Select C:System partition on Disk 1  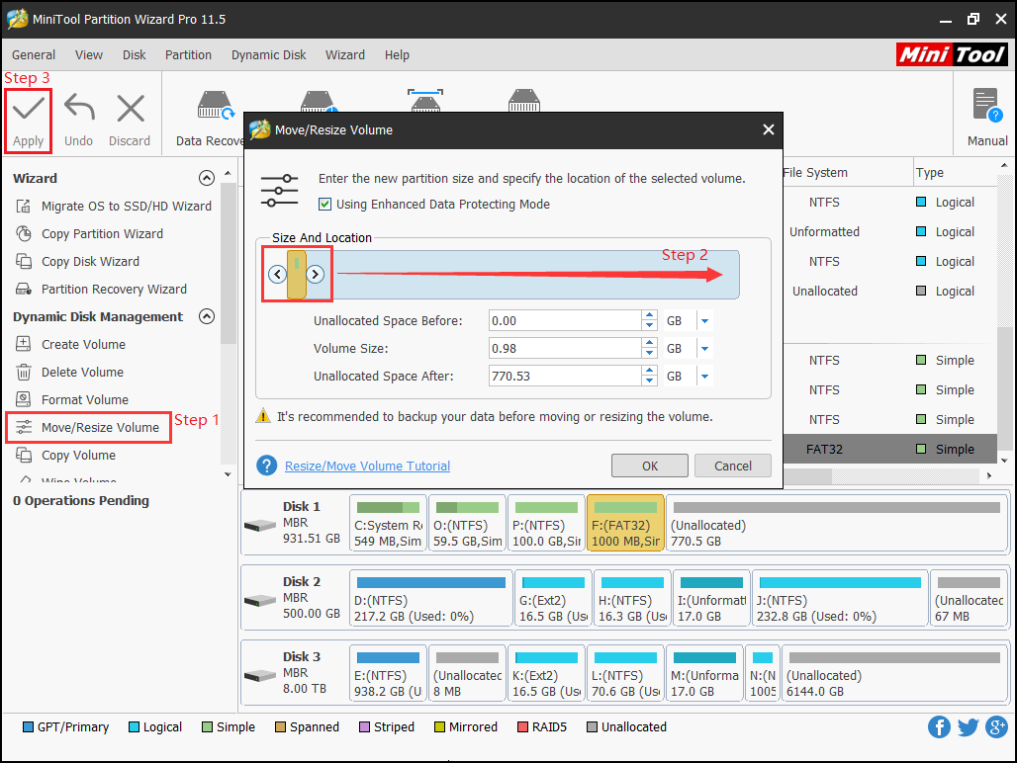click(x=388, y=524)
